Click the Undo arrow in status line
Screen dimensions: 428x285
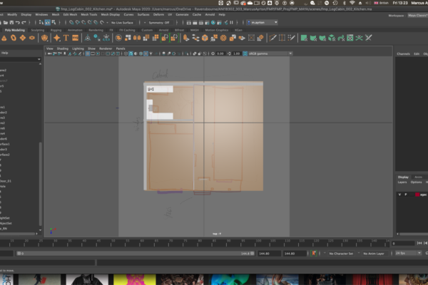(18, 22)
